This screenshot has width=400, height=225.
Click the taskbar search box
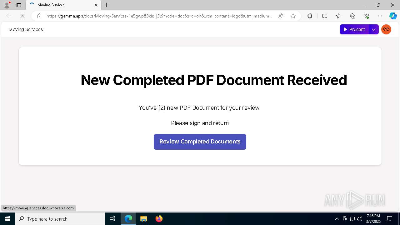60,219
